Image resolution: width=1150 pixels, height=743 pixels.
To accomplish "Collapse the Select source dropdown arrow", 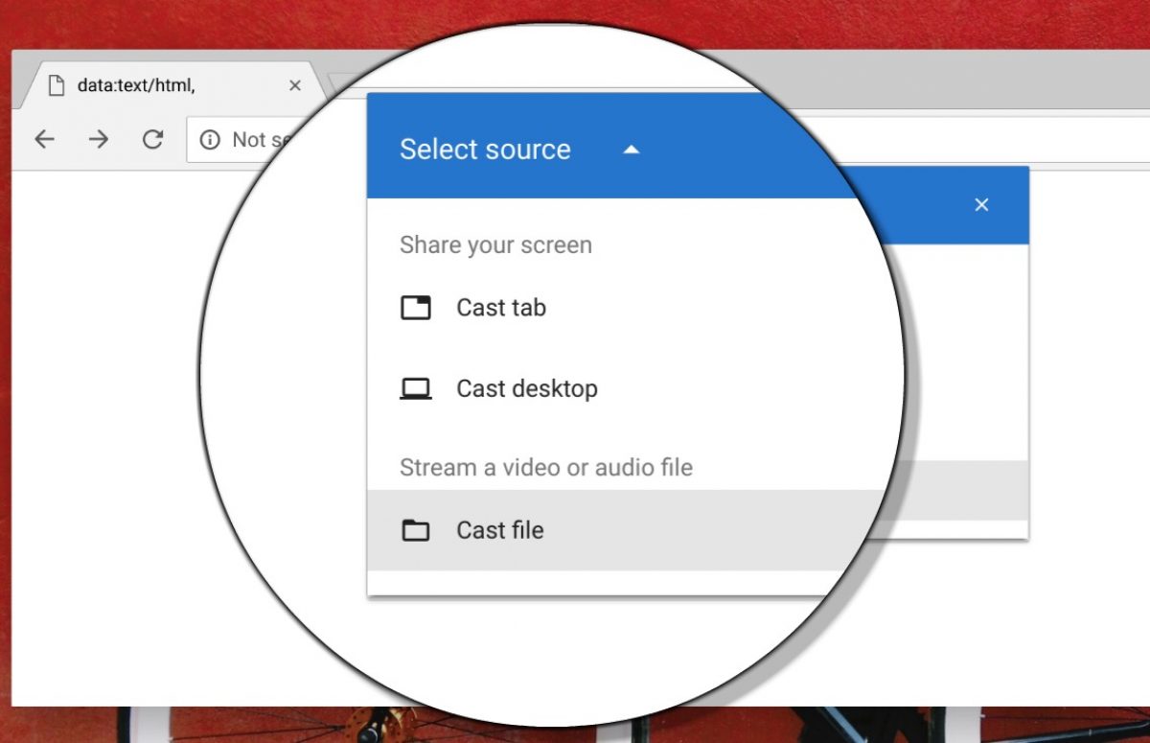I will [631, 150].
